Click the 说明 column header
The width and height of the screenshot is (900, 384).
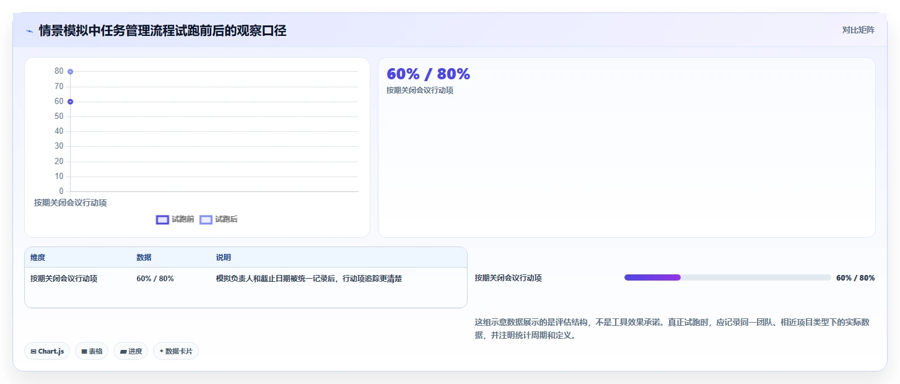coord(223,258)
